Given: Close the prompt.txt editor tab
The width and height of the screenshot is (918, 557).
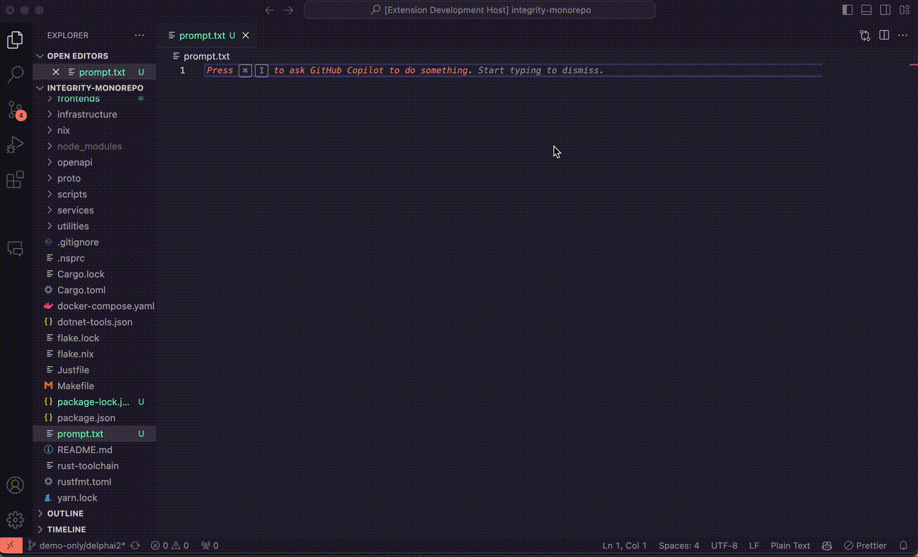Looking at the screenshot, I should point(246,35).
